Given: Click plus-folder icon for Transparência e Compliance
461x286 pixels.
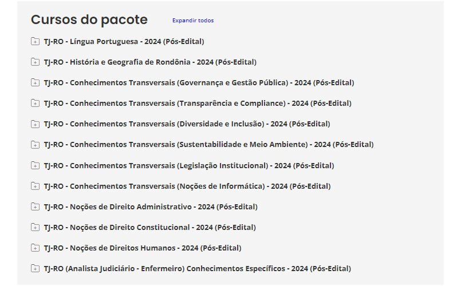Looking at the screenshot, I should (x=36, y=103).
